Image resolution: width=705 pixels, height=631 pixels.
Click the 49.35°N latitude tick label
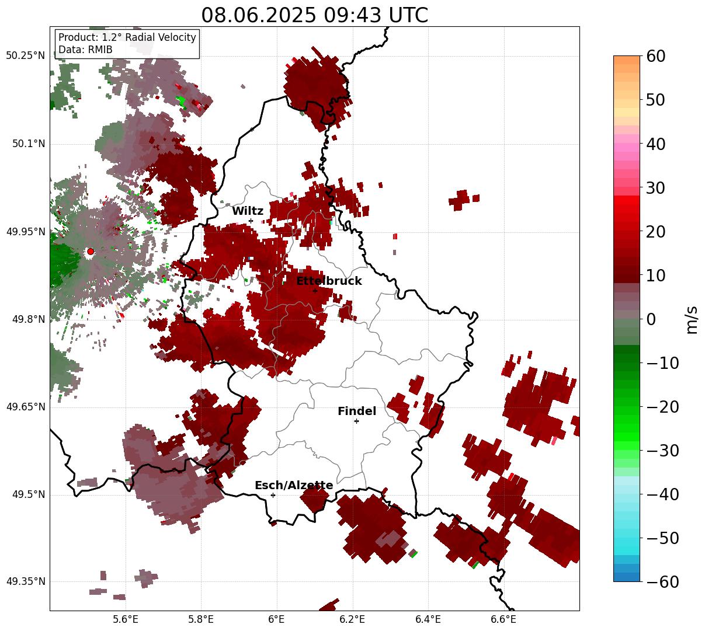coord(26,581)
